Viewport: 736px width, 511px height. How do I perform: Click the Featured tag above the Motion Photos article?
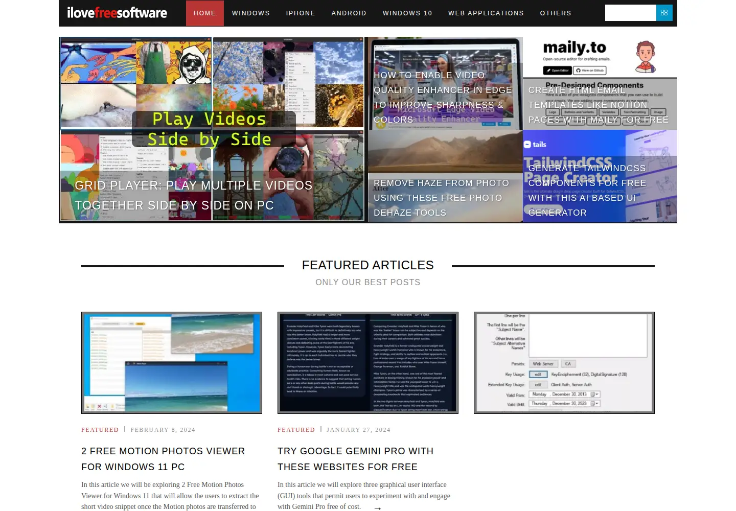tap(100, 430)
